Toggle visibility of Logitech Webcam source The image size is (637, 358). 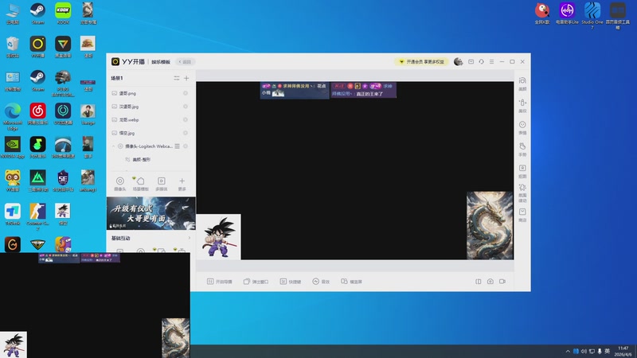[x=186, y=146]
